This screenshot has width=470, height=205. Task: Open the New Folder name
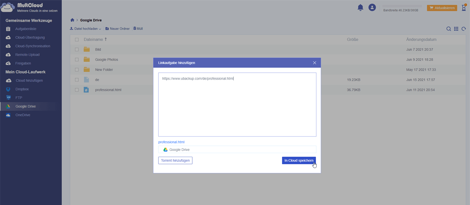point(104,70)
